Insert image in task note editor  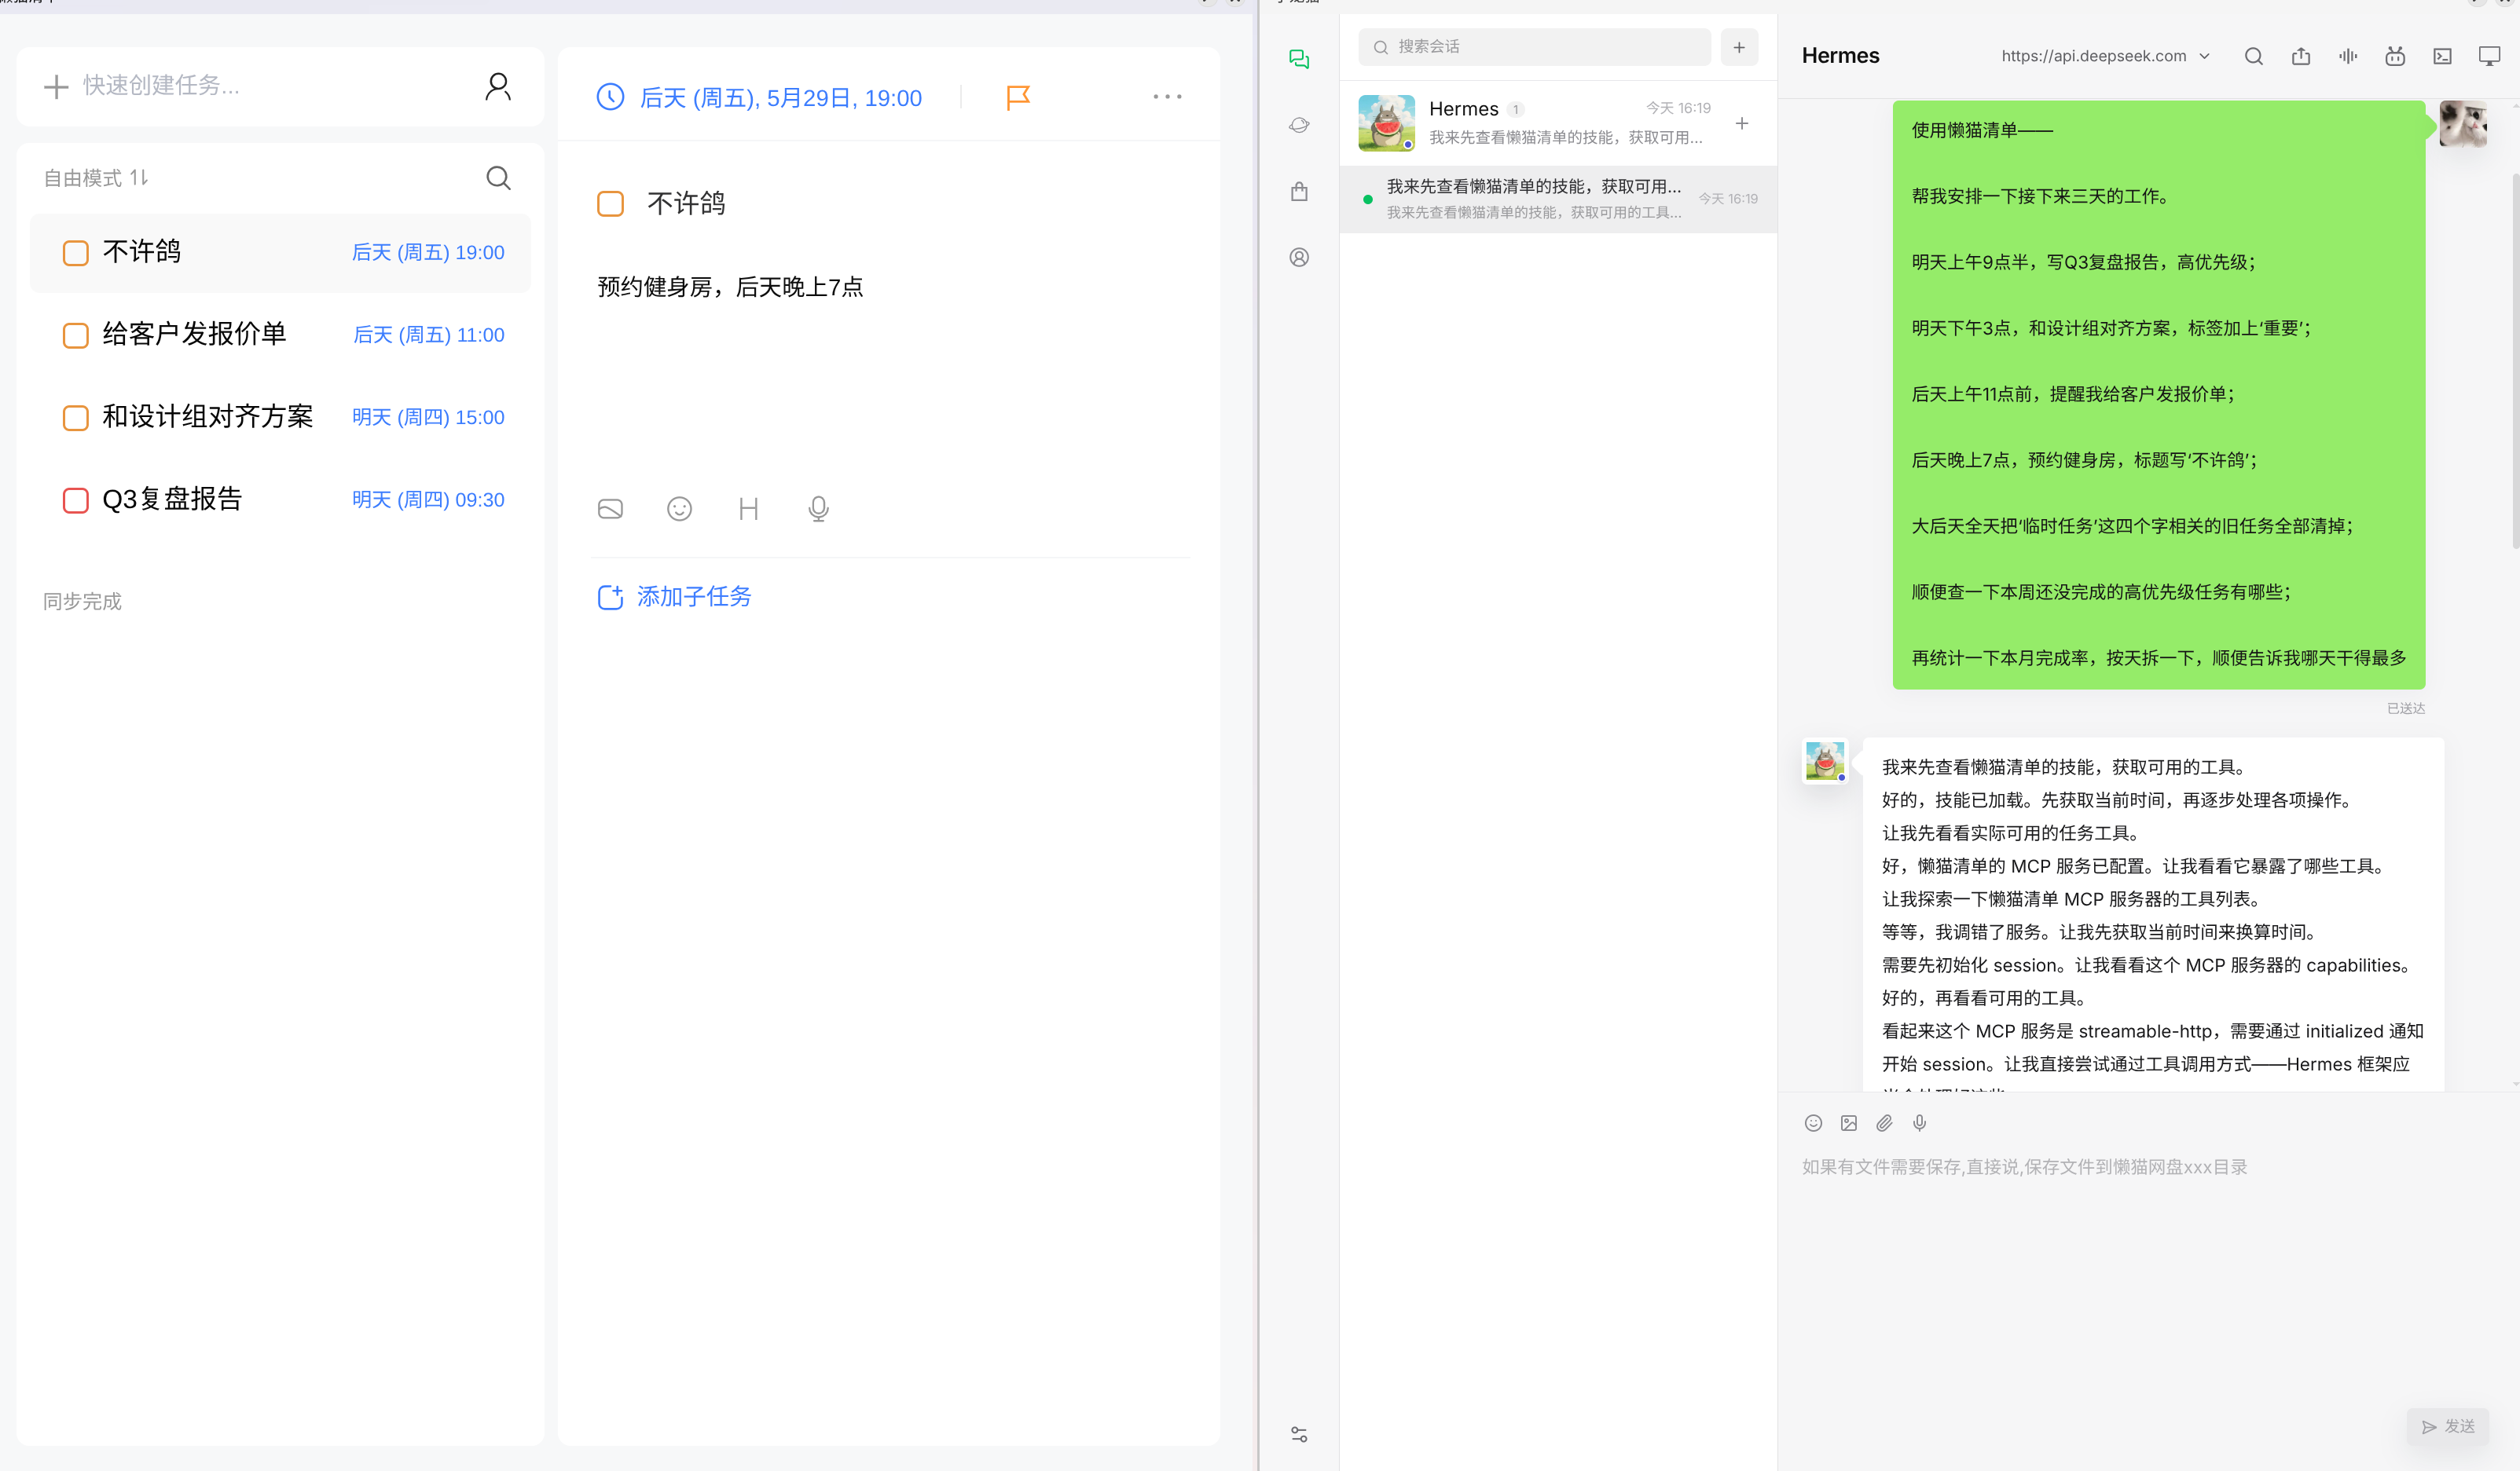610,509
